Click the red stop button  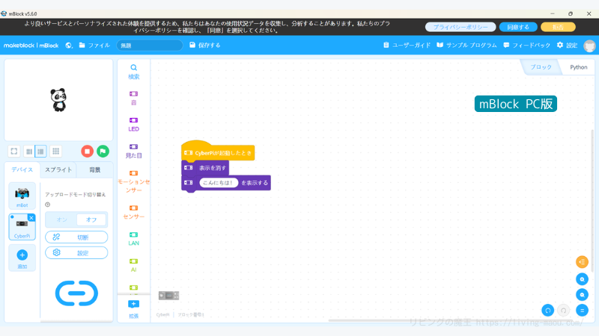click(x=87, y=152)
